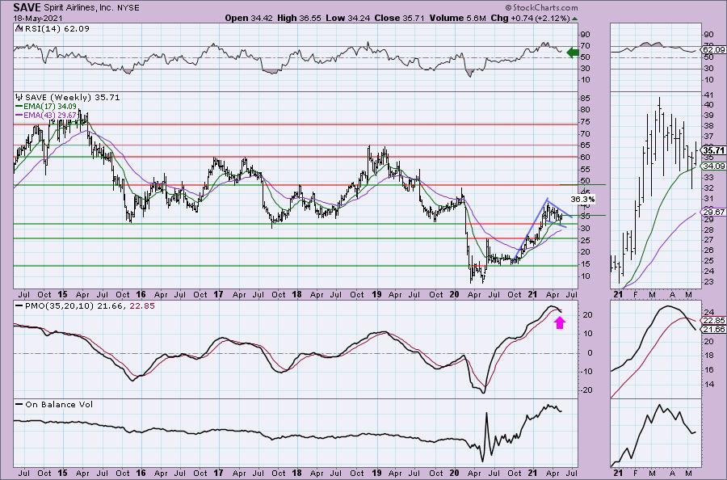The height and width of the screenshot is (480, 727).
Task: Click the 21.66 PMO tag in the right panel
Action: tap(713, 329)
